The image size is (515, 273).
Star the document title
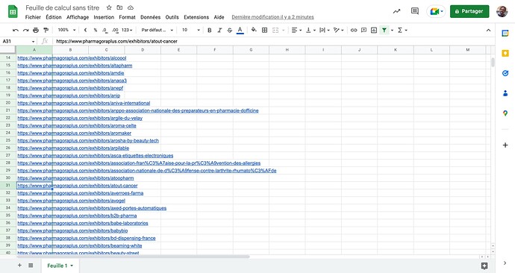pos(109,7)
